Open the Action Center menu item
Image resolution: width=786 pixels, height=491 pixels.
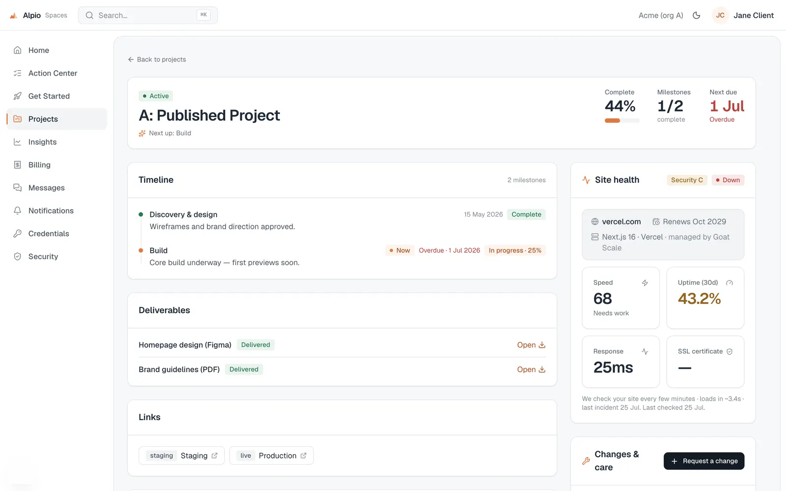point(57,73)
